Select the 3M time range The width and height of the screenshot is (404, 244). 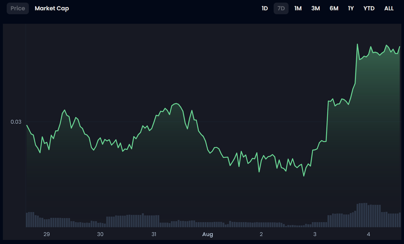316,8
